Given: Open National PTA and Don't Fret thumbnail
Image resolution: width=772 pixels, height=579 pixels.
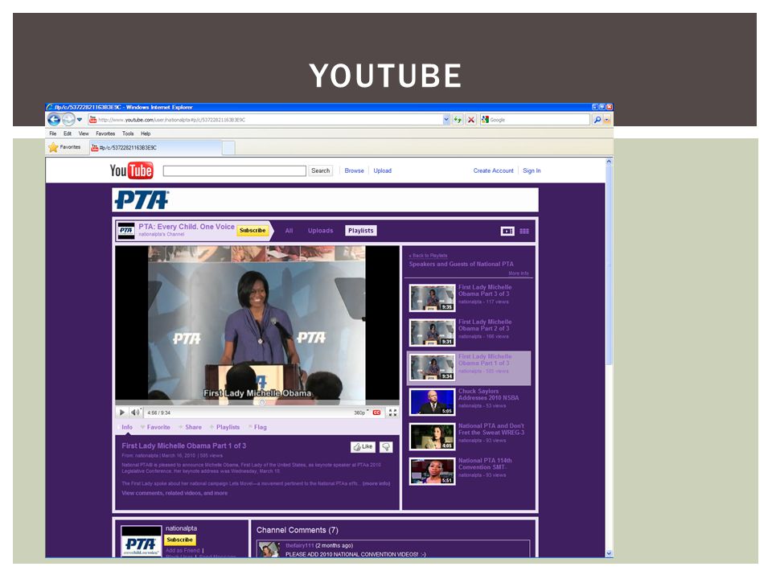Looking at the screenshot, I should tap(433, 437).
